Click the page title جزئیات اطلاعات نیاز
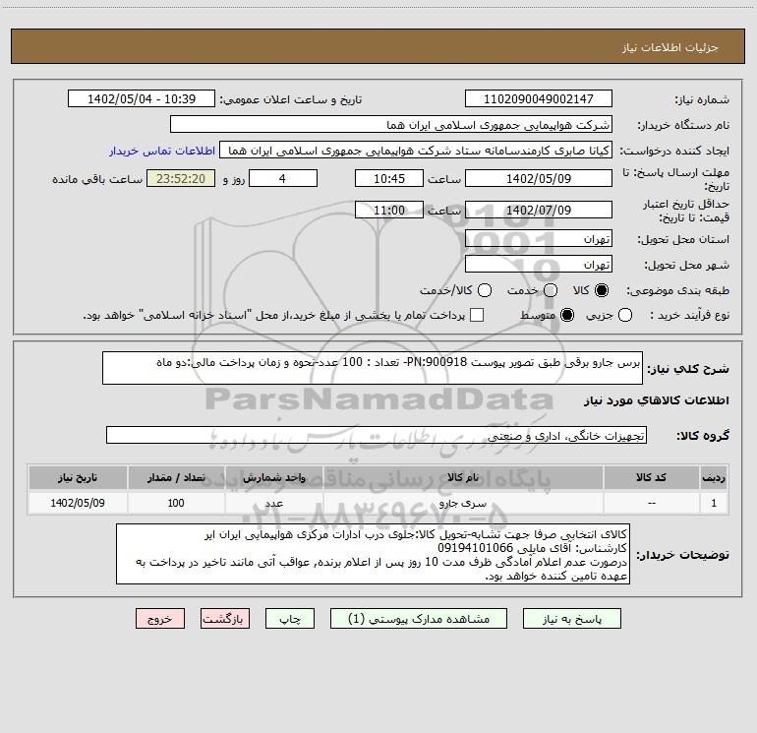This screenshot has height=733, width=757. [x=670, y=47]
